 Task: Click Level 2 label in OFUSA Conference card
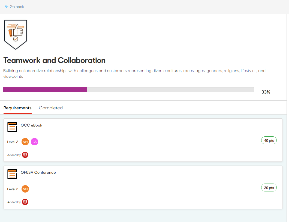click(13, 189)
